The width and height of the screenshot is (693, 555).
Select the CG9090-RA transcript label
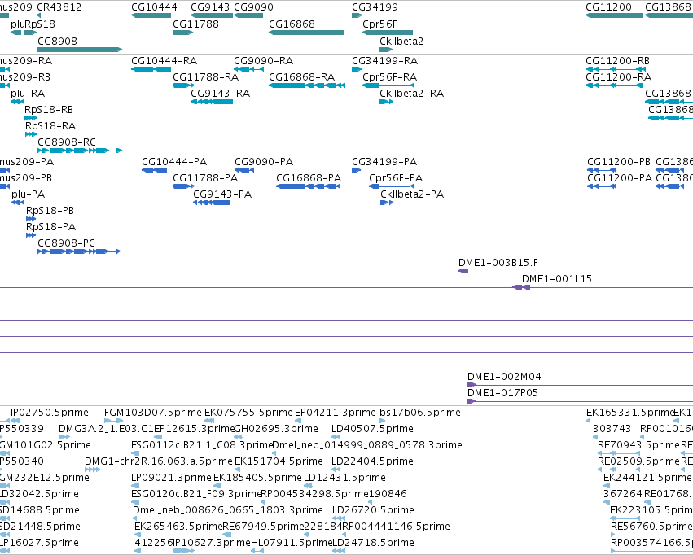(263, 60)
